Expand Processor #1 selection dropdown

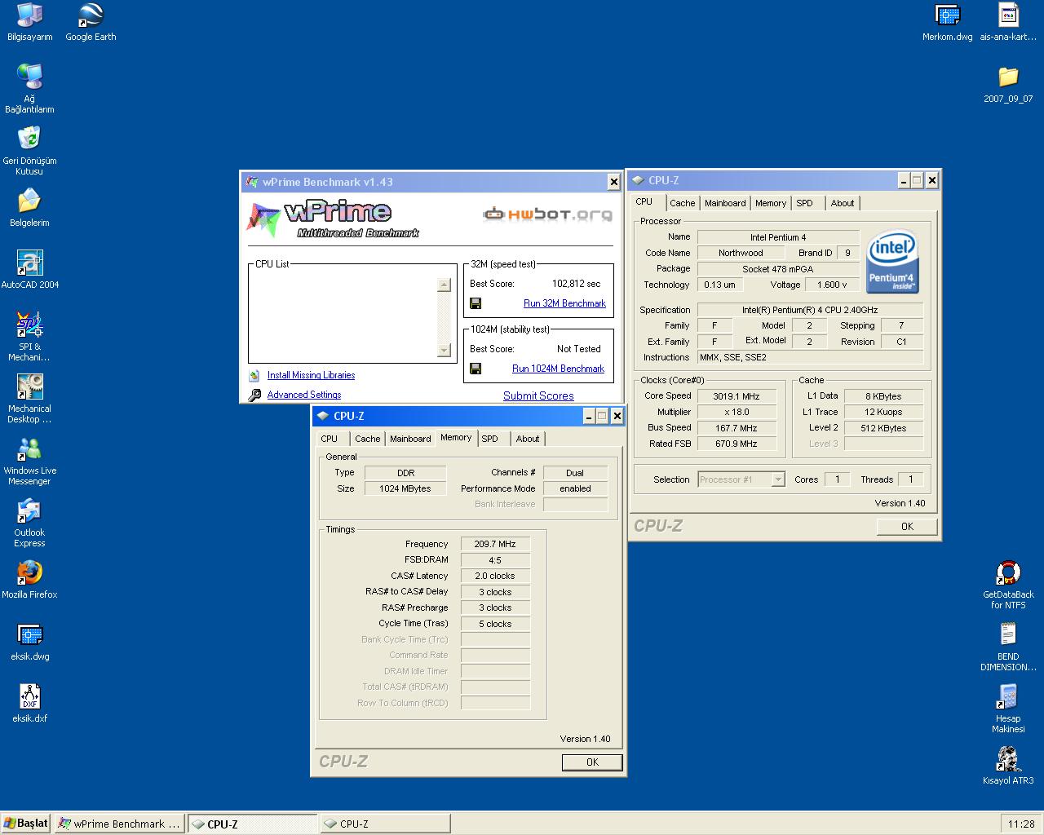click(x=778, y=479)
